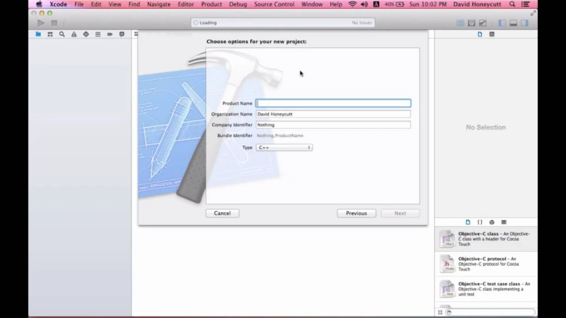Enter full screen with the arrows icon
This screenshot has height=318, width=566.
click(533, 13)
